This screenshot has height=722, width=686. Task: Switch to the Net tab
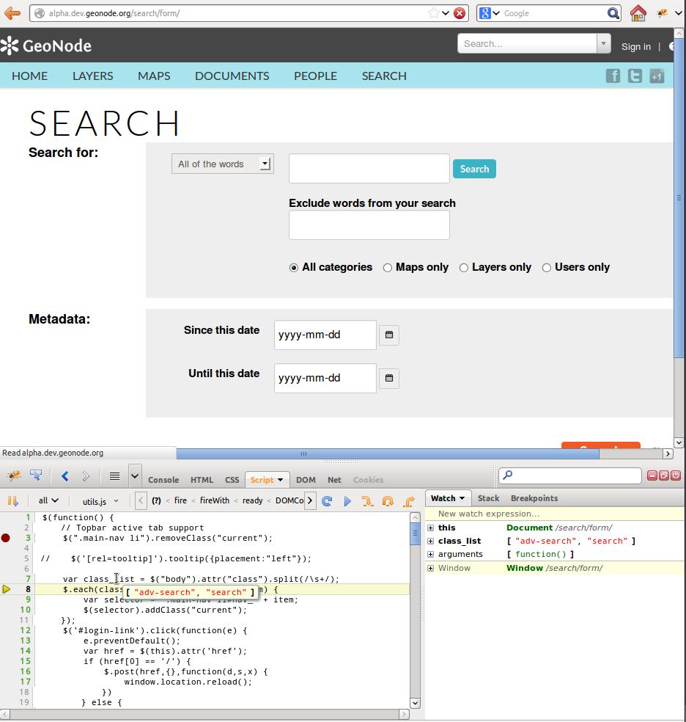point(334,480)
